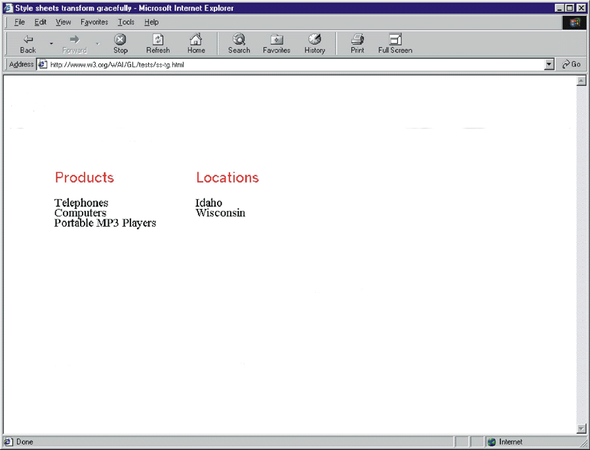
Task: Open the Tools menu
Action: (x=126, y=22)
